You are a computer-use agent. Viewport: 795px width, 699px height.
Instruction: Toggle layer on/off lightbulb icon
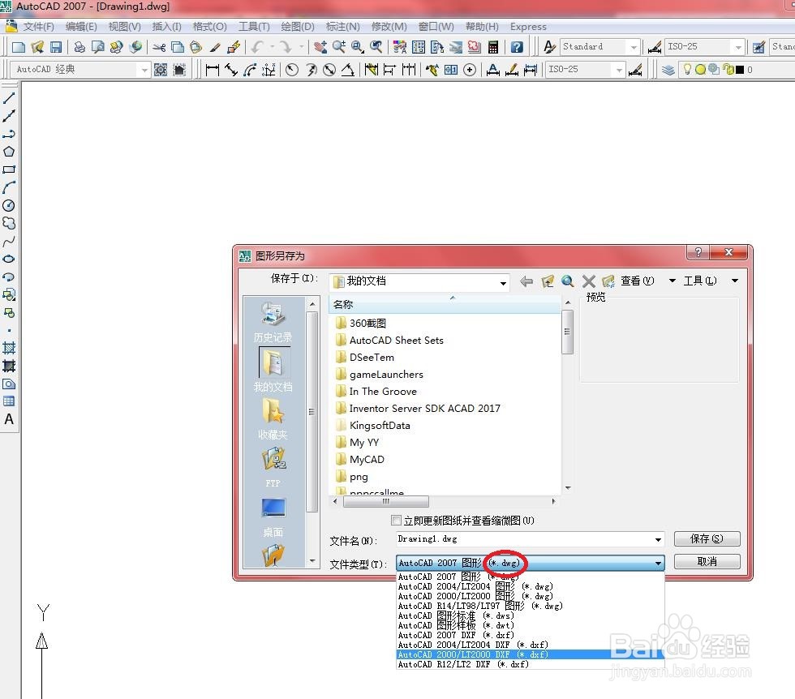tap(687, 69)
